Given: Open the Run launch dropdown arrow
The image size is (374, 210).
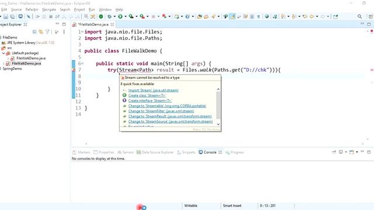Looking at the screenshot, I should (126, 16).
